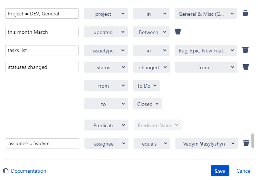Change the Closed status dropdown
The width and height of the screenshot is (258, 180).
pos(147,104)
